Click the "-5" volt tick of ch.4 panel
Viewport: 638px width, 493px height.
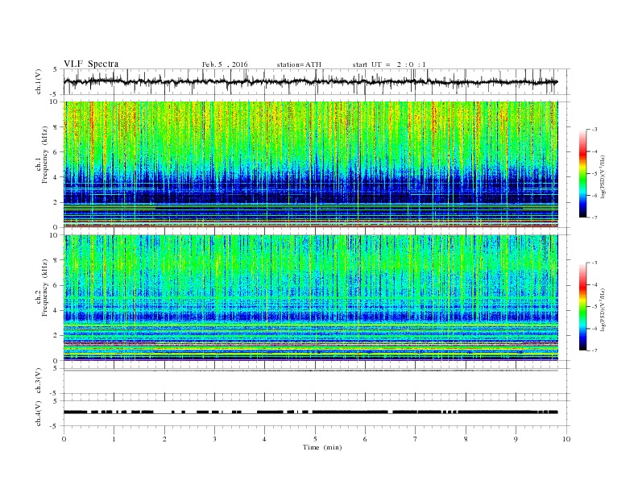point(54,426)
